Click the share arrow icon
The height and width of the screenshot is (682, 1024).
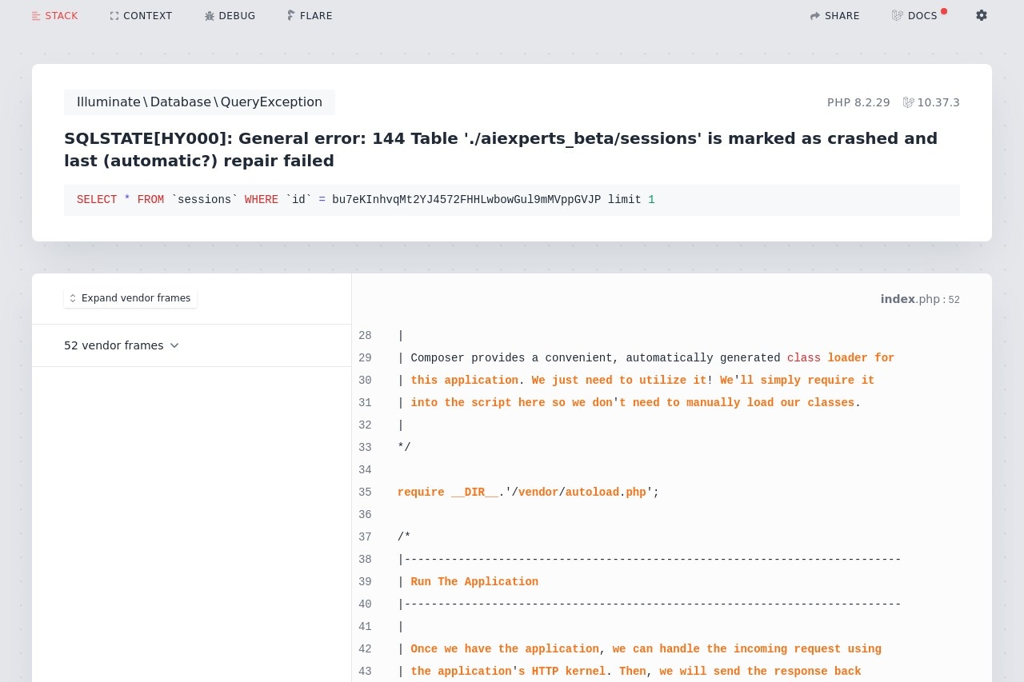click(815, 16)
